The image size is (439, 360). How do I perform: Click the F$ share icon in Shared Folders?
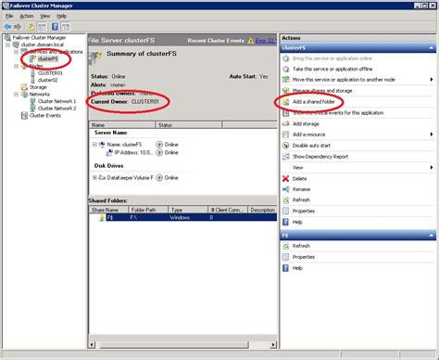point(102,218)
